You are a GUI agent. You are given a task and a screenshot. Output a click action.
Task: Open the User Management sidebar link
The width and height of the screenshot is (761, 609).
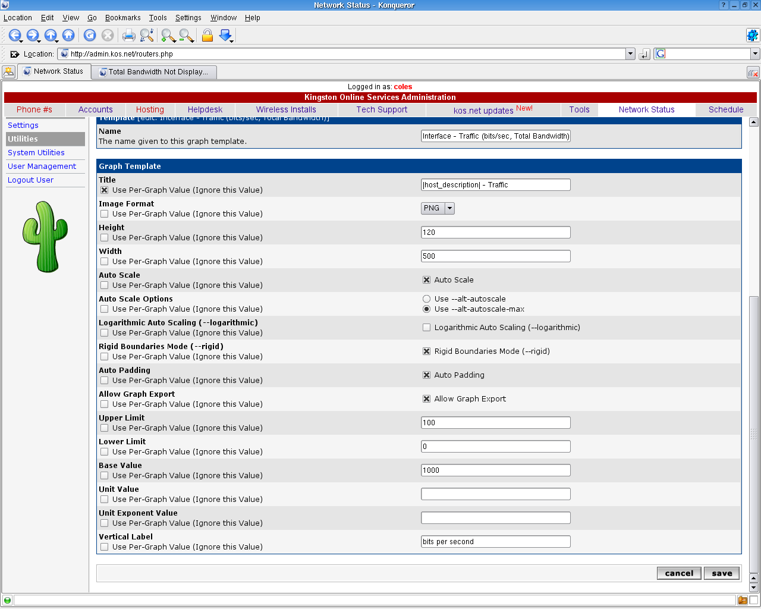pyautogui.click(x=42, y=167)
